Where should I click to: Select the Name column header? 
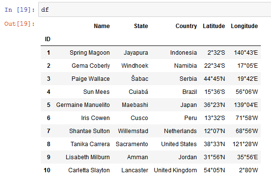102,26
